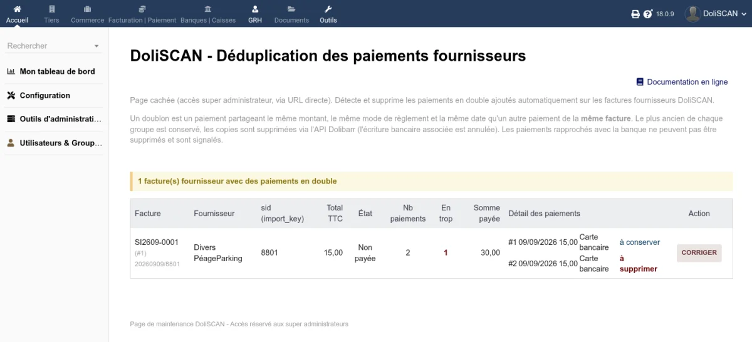Viewport: 752px width, 342px height.
Task: Open the Documents menu
Action: 291,14
